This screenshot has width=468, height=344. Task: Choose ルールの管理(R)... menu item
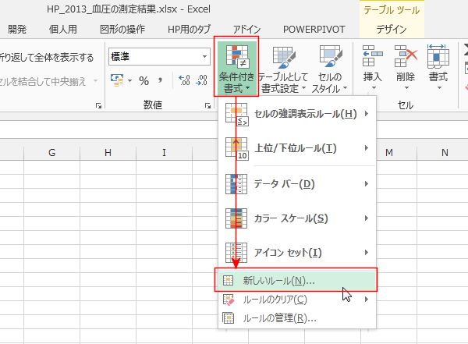point(297,318)
